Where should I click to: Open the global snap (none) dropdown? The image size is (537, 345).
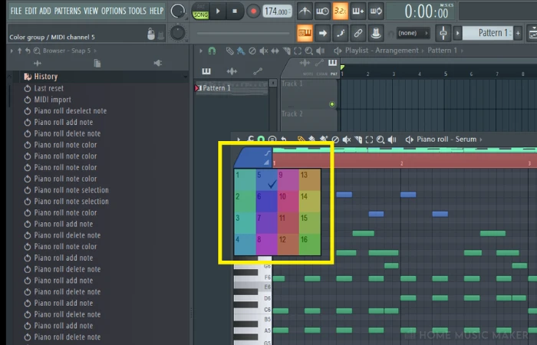(x=413, y=33)
